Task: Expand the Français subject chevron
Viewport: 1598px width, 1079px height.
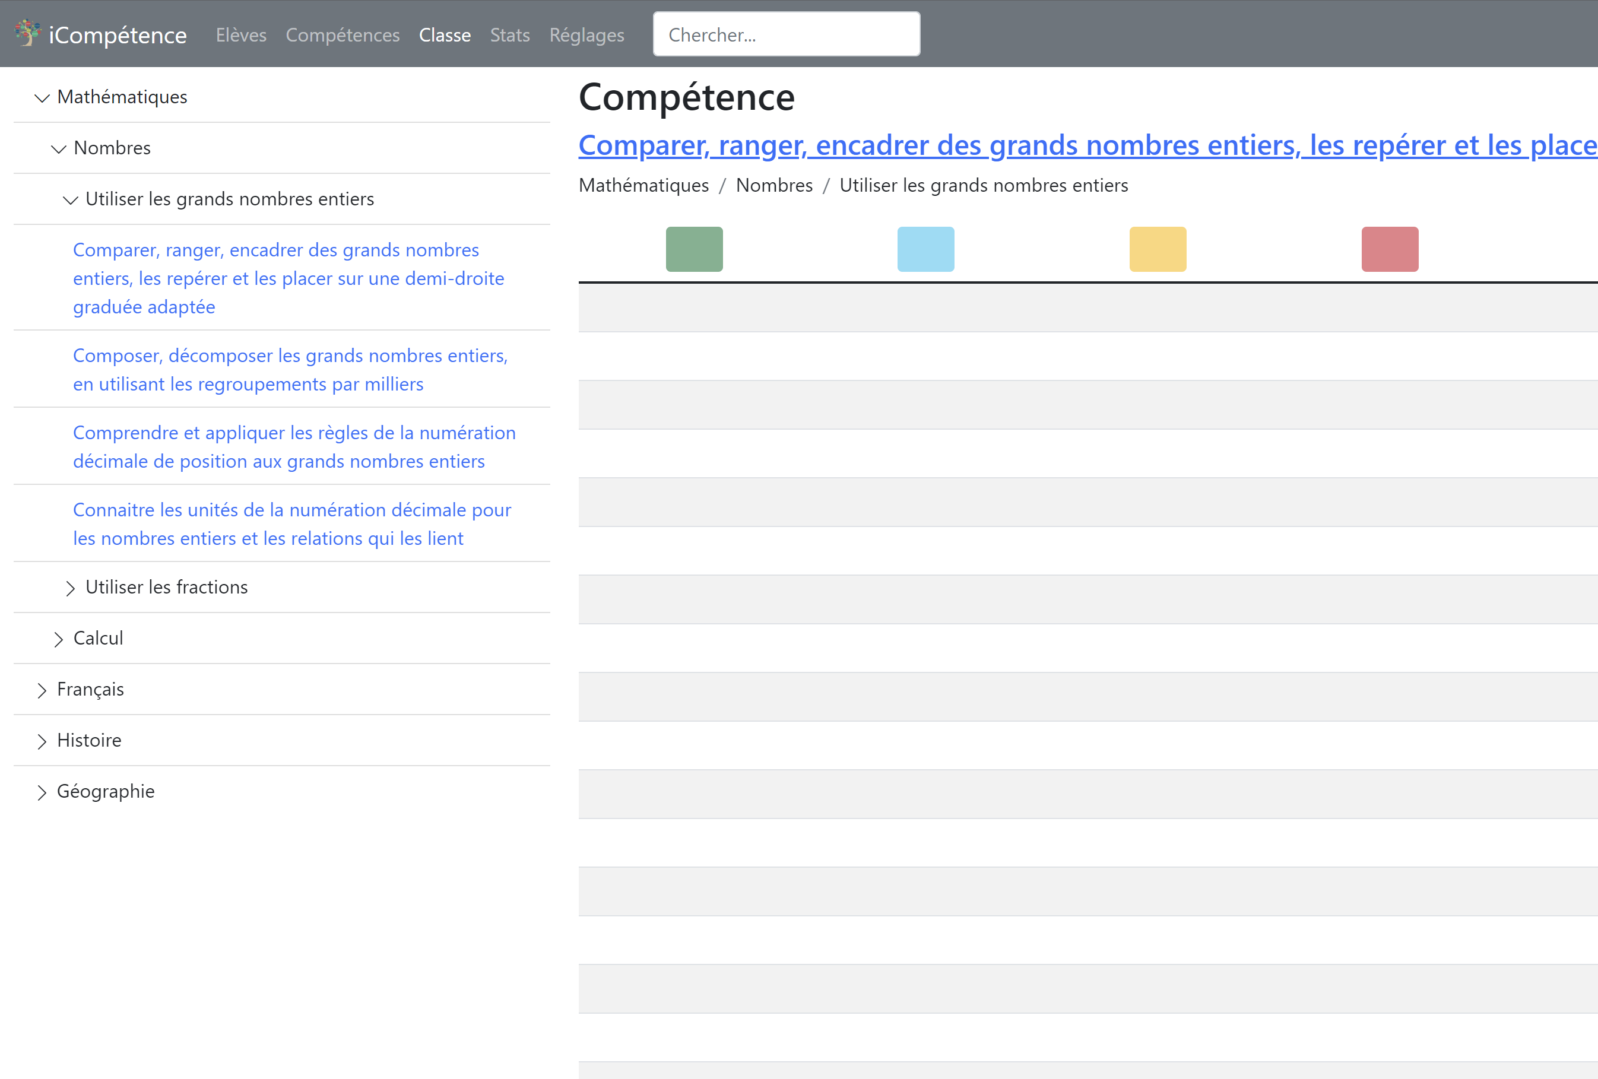Action: pos(42,690)
